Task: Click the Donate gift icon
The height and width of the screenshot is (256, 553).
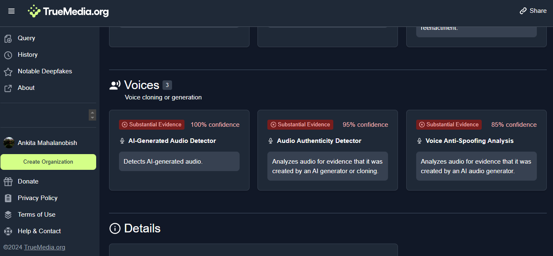Action: point(8,181)
